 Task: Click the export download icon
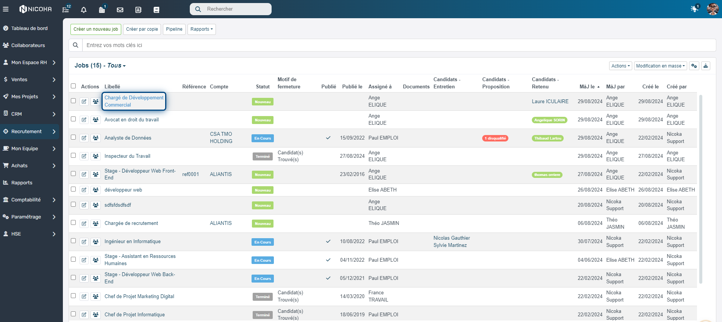point(706,66)
